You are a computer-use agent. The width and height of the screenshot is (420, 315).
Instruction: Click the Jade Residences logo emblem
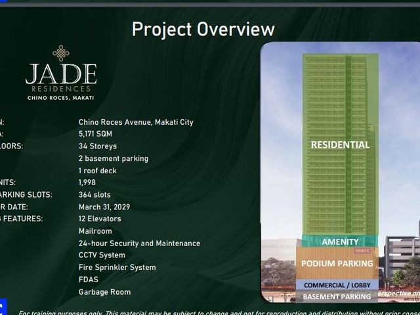tap(61, 53)
